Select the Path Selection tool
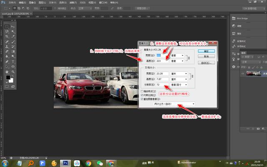 tap(7, 66)
